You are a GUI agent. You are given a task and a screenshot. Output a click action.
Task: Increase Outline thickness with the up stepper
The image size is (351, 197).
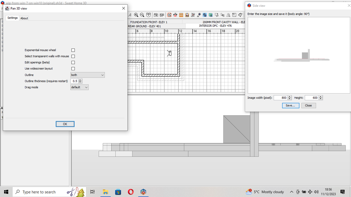(x=80, y=80)
